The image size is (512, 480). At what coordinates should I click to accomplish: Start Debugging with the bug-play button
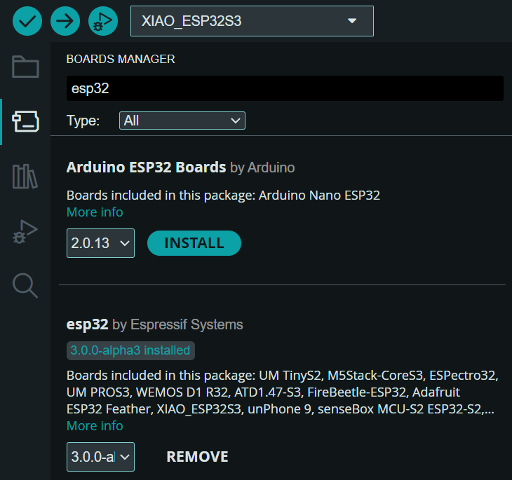coord(103,21)
